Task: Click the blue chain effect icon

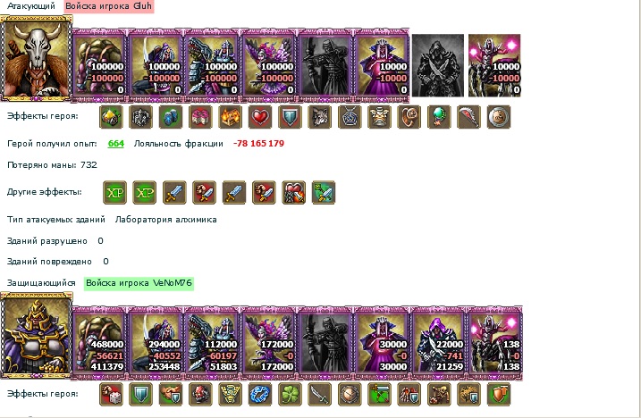Action: pos(260,394)
